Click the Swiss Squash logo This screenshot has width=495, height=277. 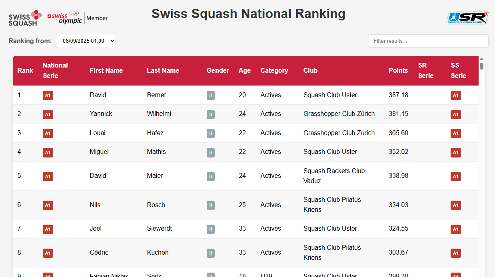tap(25, 18)
